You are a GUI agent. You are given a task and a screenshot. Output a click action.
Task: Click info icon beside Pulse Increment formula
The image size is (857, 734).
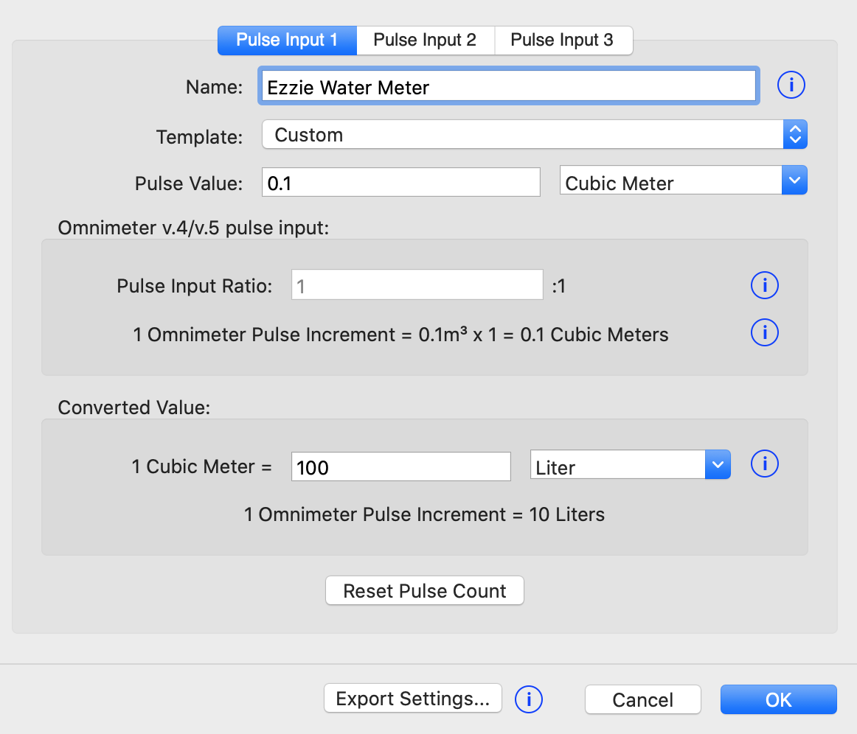(x=764, y=333)
